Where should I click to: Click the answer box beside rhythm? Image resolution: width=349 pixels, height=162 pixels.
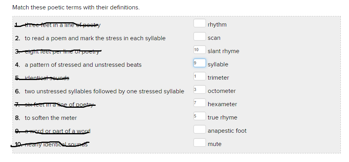(x=199, y=24)
